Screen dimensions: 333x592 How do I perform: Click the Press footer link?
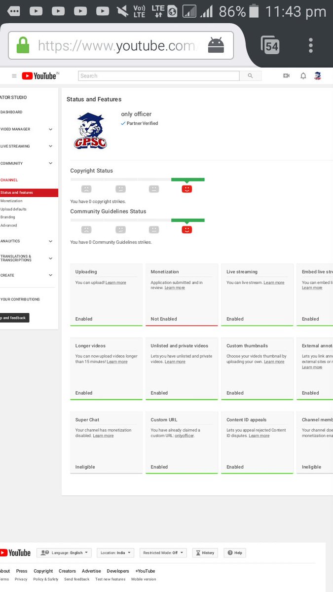[22, 571]
